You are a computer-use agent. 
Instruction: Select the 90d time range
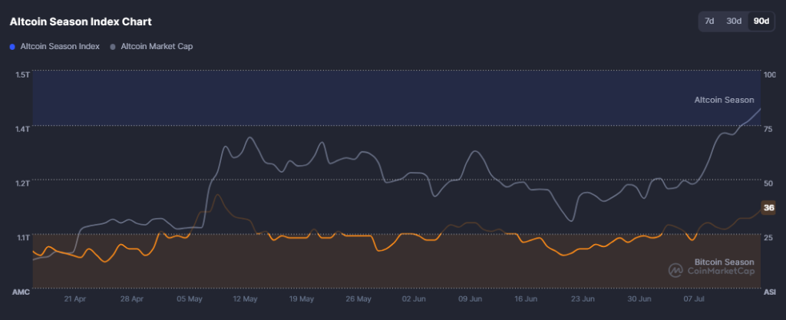pyautogui.click(x=761, y=21)
